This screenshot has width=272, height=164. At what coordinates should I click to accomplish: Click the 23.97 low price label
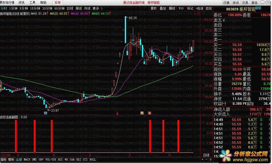[x=55, y=111]
